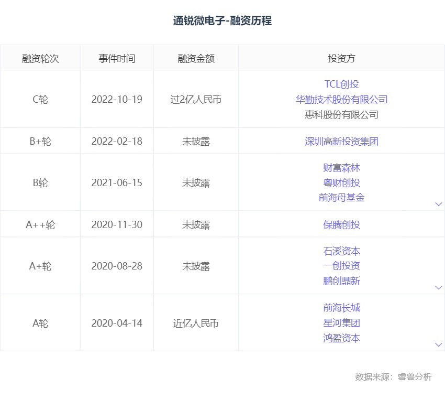This screenshot has width=445, height=399.
Task: Open 星河集团 investor link
Action: (x=341, y=323)
